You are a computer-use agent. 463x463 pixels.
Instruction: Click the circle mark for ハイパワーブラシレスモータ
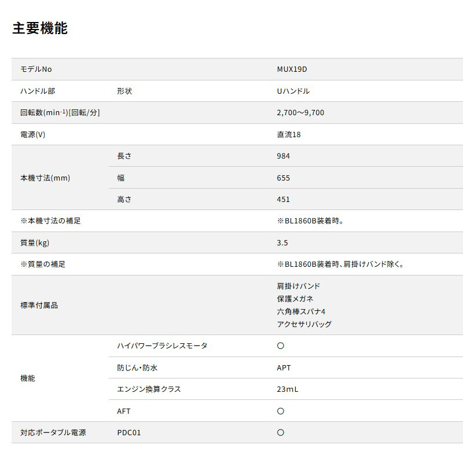point(281,346)
